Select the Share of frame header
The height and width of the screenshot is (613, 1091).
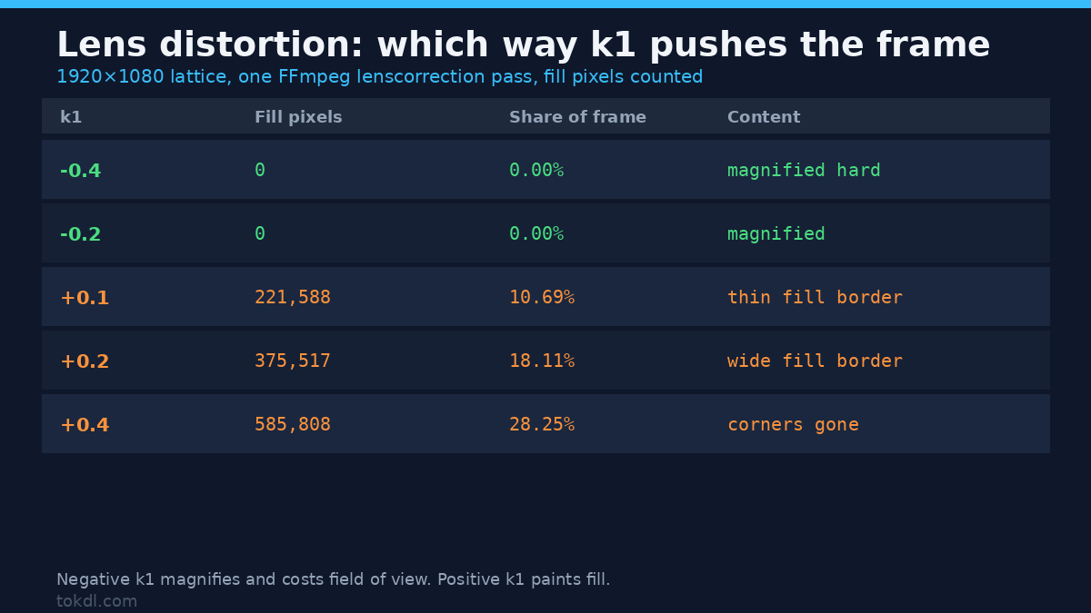tap(577, 117)
